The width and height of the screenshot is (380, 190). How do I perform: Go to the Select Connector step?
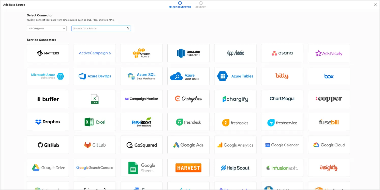[180, 3]
